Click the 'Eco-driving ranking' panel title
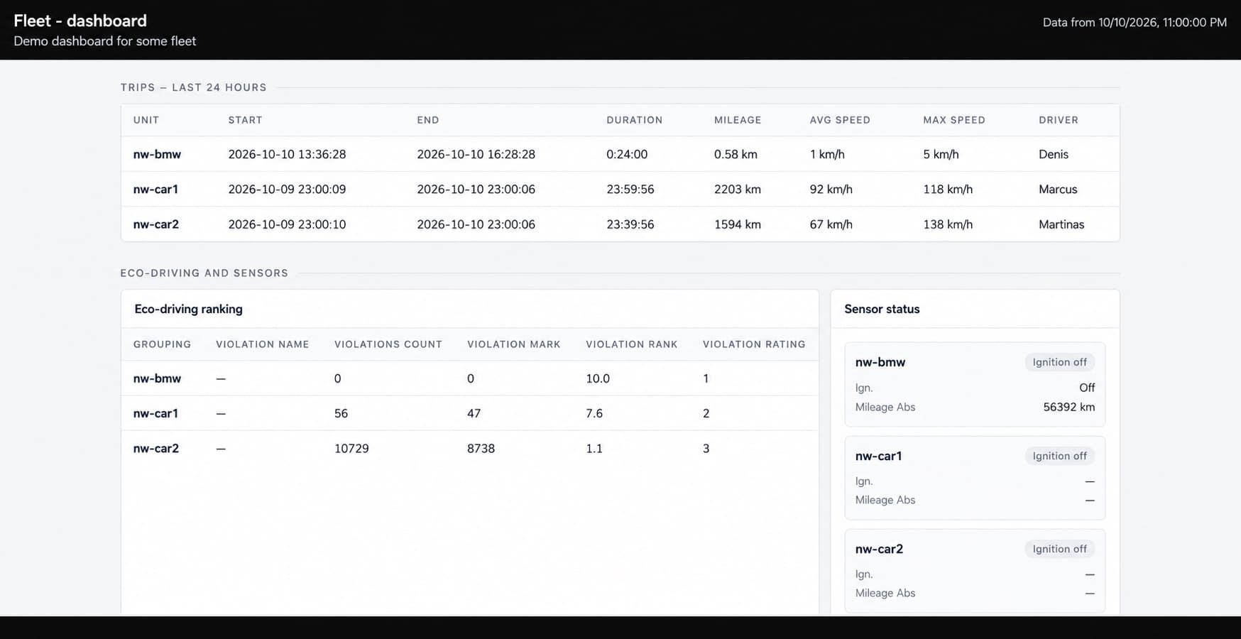Viewport: 1241px width, 639px height. click(x=188, y=309)
